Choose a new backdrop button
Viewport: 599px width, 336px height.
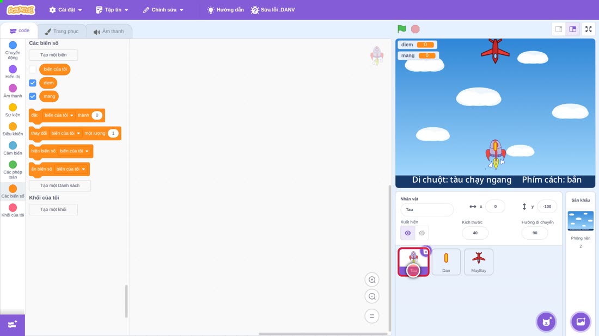pyautogui.click(x=580, y=321)
